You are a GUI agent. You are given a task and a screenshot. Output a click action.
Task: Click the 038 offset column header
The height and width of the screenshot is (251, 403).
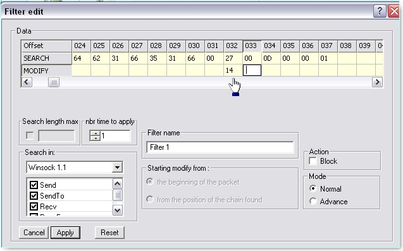[347, 46]
